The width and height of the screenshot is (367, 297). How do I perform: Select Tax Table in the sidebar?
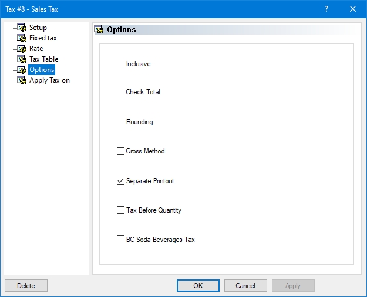click(x=43, y=59)
